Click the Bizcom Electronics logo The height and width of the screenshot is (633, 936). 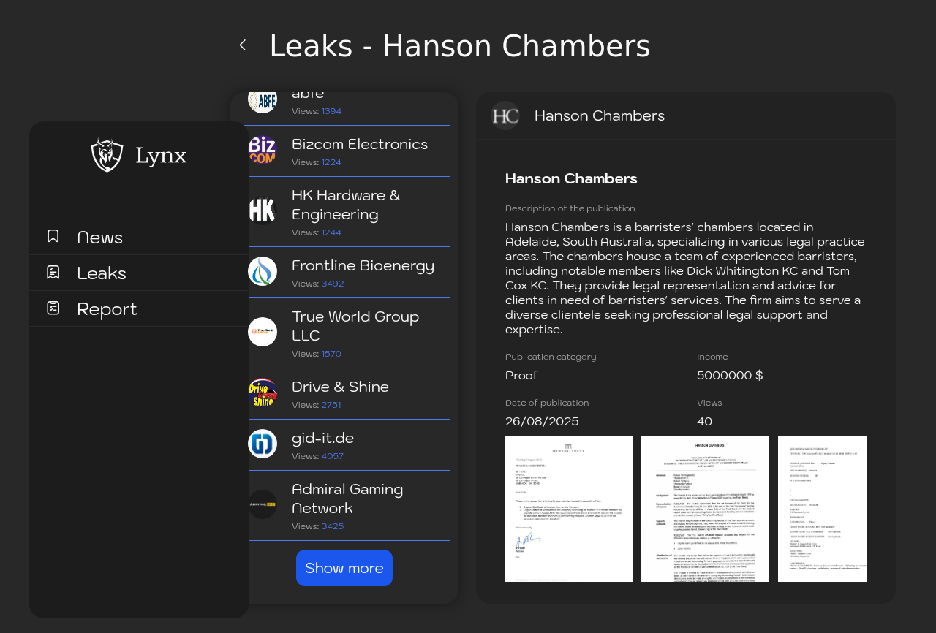(x=263, y=150)
